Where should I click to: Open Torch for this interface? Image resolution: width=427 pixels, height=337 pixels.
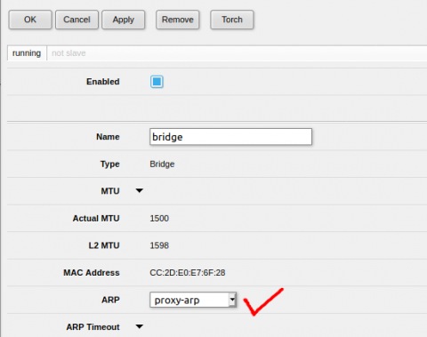click(232, 20)
